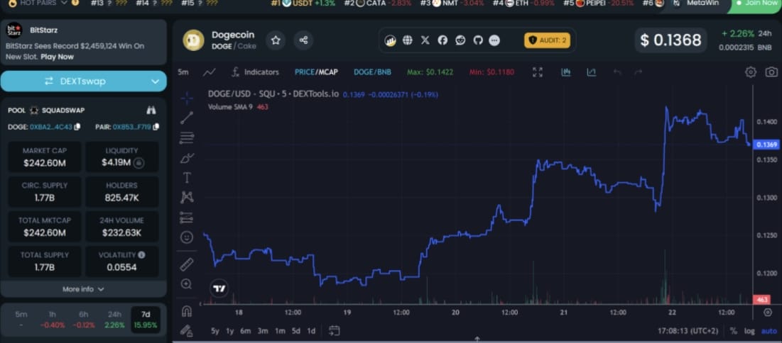Take a chart snapshot with camera
782x343 pixels.
tap(771, 72)
